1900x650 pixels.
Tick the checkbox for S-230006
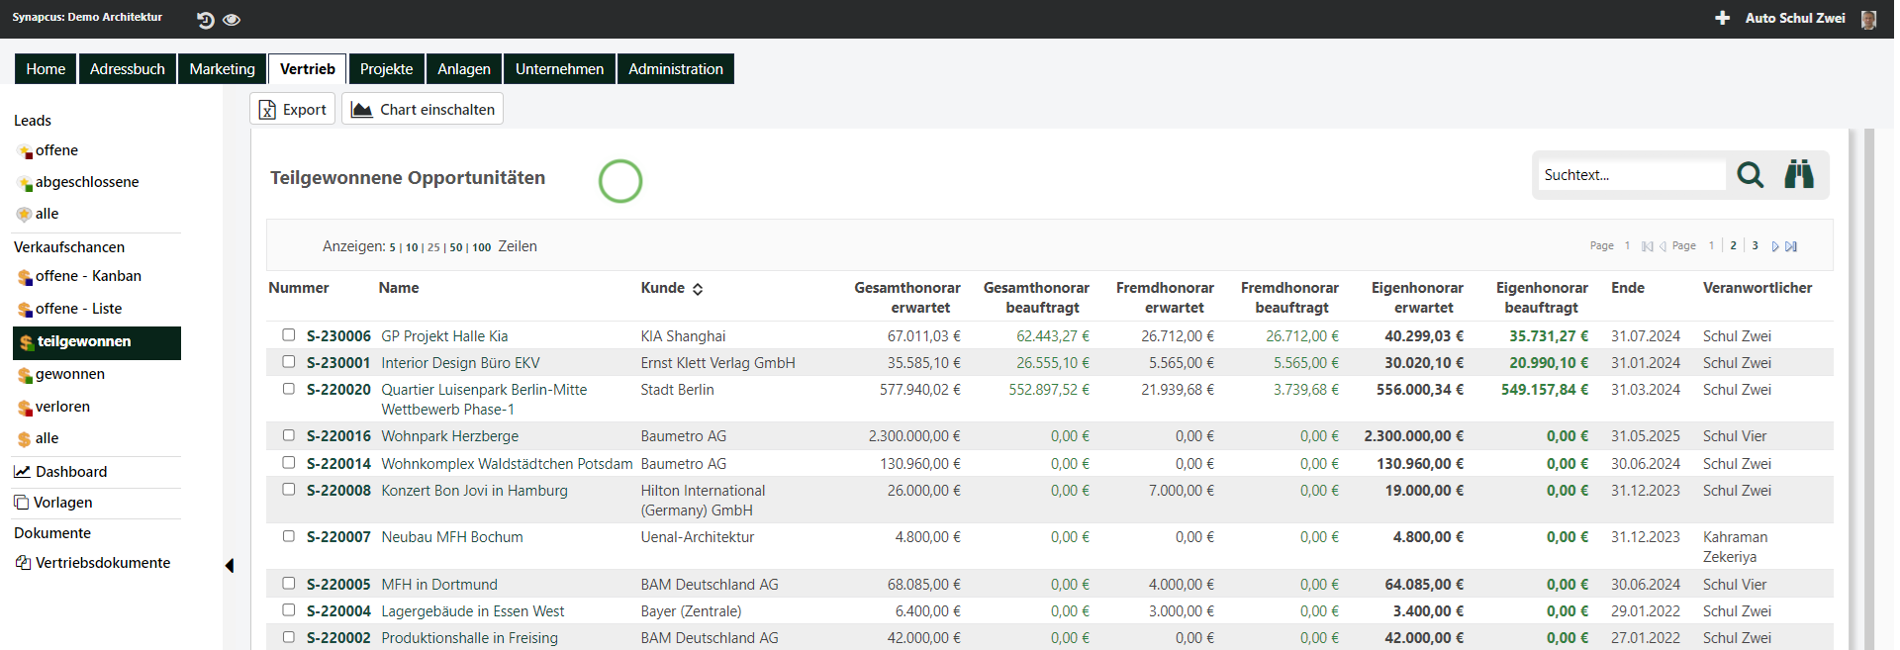(x=289, y=335)
